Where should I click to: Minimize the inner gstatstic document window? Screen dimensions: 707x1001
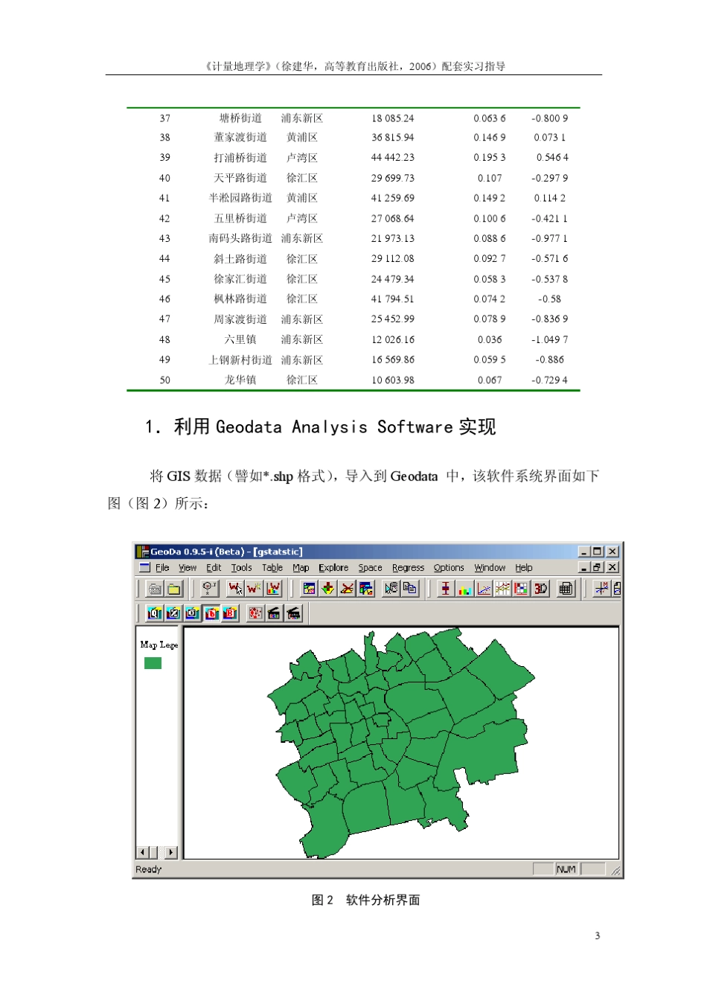(584, 568)
